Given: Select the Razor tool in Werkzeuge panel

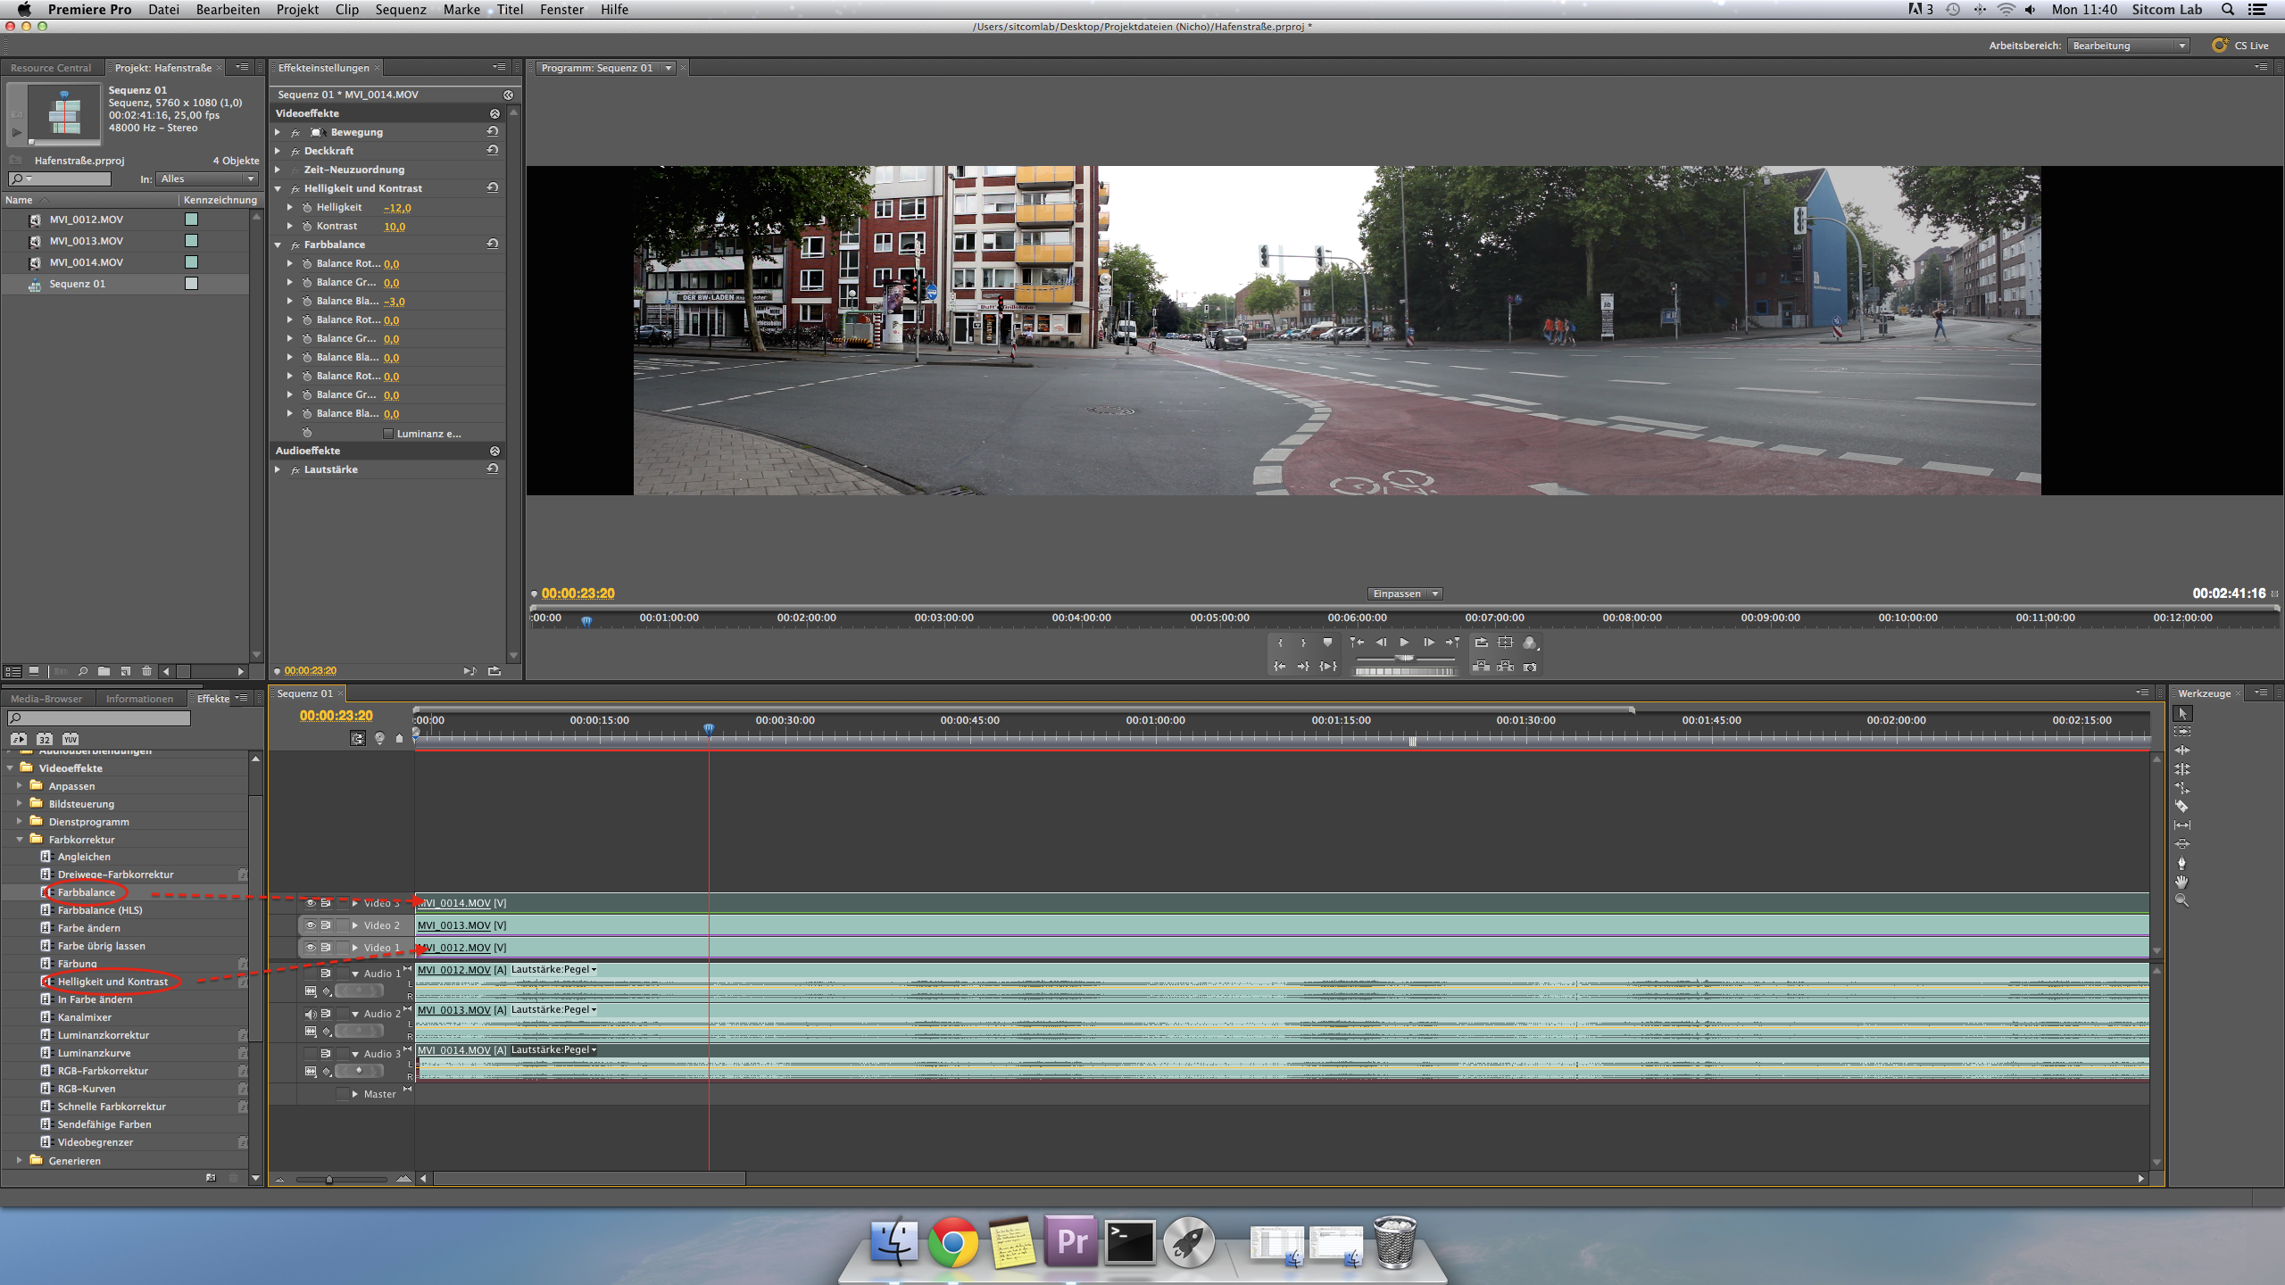Looking at the screenshot, I should 2181,807.
